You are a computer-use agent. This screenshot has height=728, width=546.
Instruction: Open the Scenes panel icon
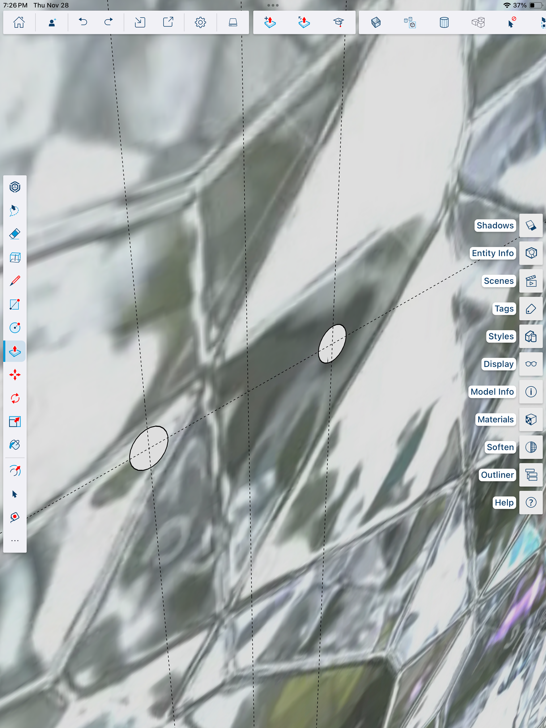click(x=531, y=281)
